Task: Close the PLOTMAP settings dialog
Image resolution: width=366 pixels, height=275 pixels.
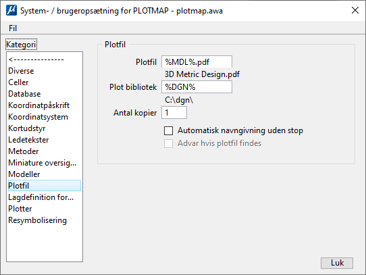Action: 355,10
